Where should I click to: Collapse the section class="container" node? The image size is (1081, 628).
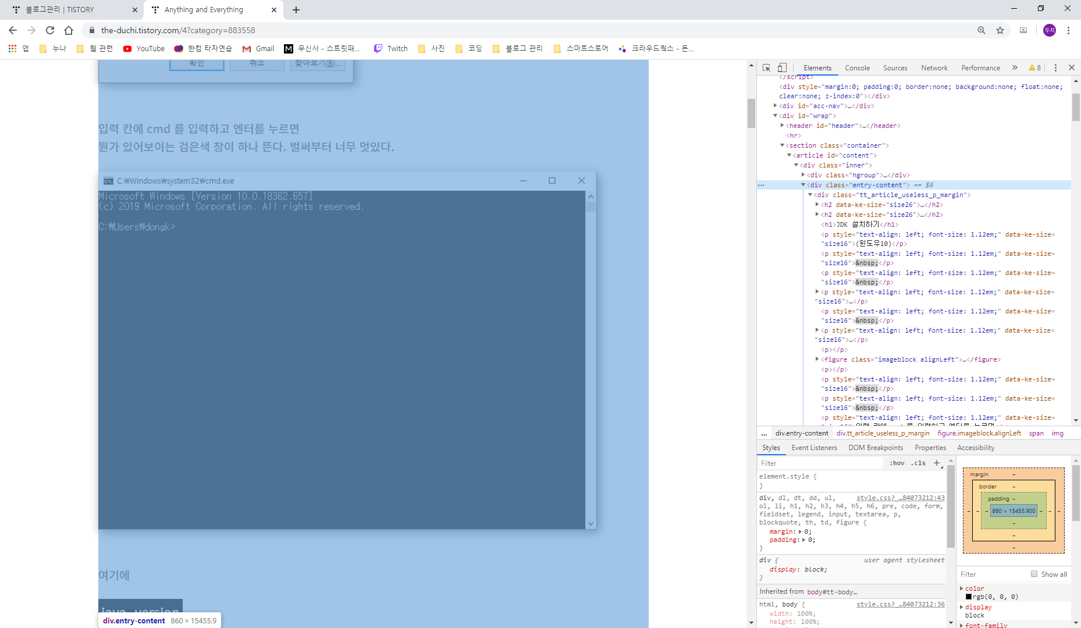pyautogui.click(x=783, y=145)
